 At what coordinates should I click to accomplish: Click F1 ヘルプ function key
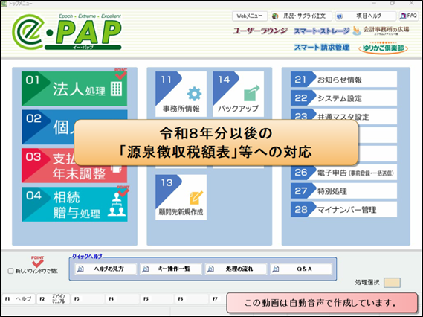(x=19, y=299)
